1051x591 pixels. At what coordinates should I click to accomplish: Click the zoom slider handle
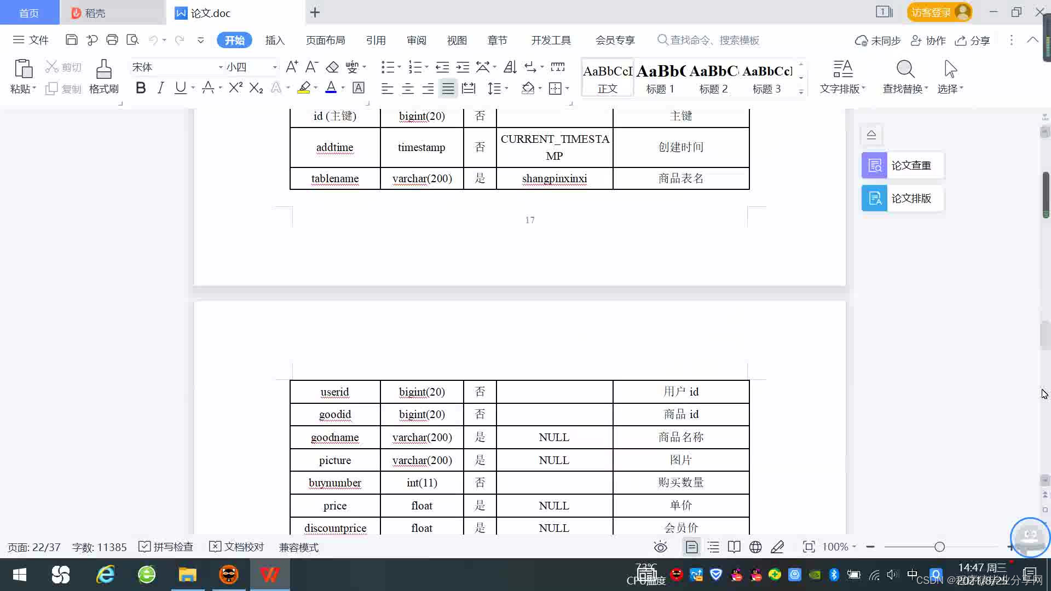click(x=939, y=547)
